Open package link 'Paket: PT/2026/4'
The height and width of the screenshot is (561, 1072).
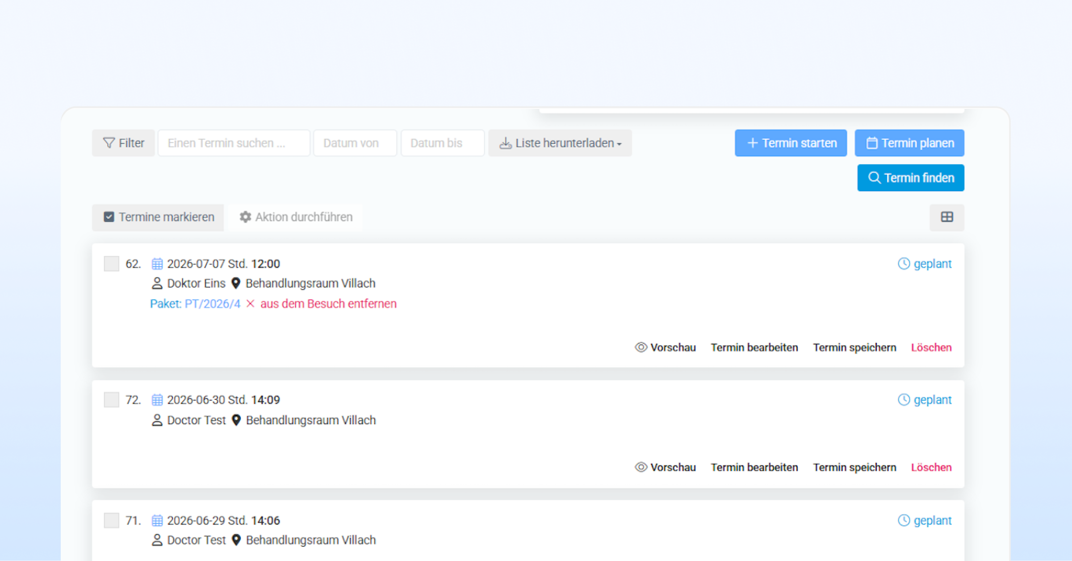pos(195,304)
